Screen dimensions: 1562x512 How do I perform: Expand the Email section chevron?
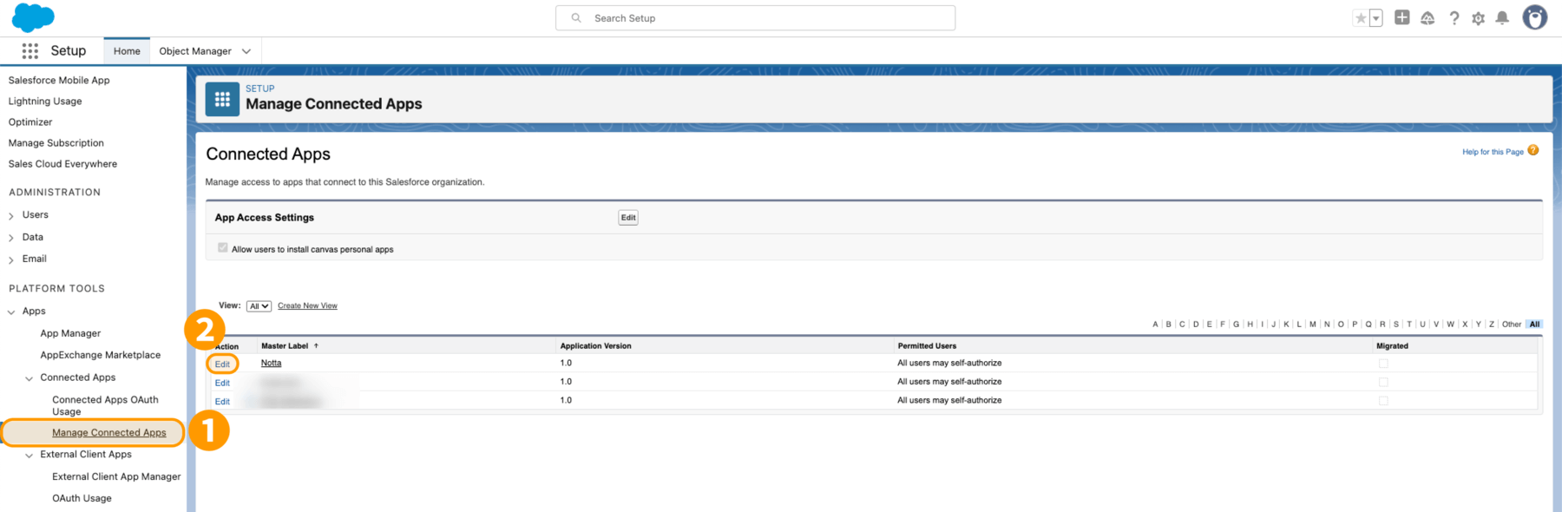point(11,259)
